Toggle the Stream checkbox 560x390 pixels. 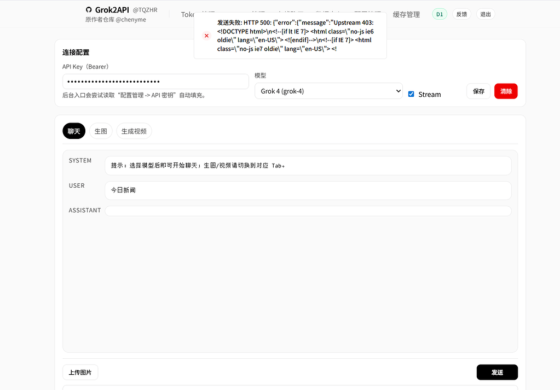click(411, 94)
